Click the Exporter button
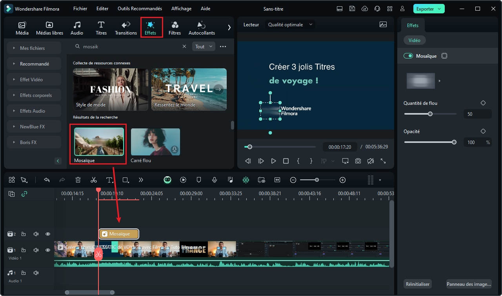The image size is (502, 296). click(x=429, y=9)
